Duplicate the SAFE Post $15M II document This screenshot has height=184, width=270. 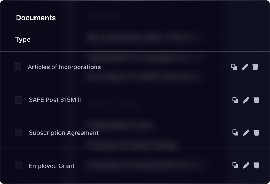[x=236, y=100]
